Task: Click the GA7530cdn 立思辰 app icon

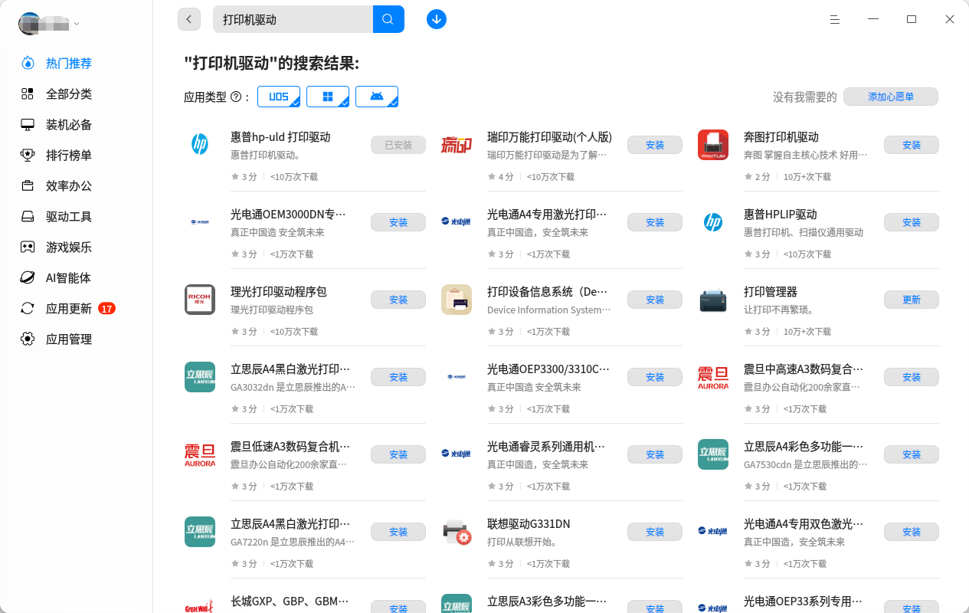Action: tap(713, 454)
